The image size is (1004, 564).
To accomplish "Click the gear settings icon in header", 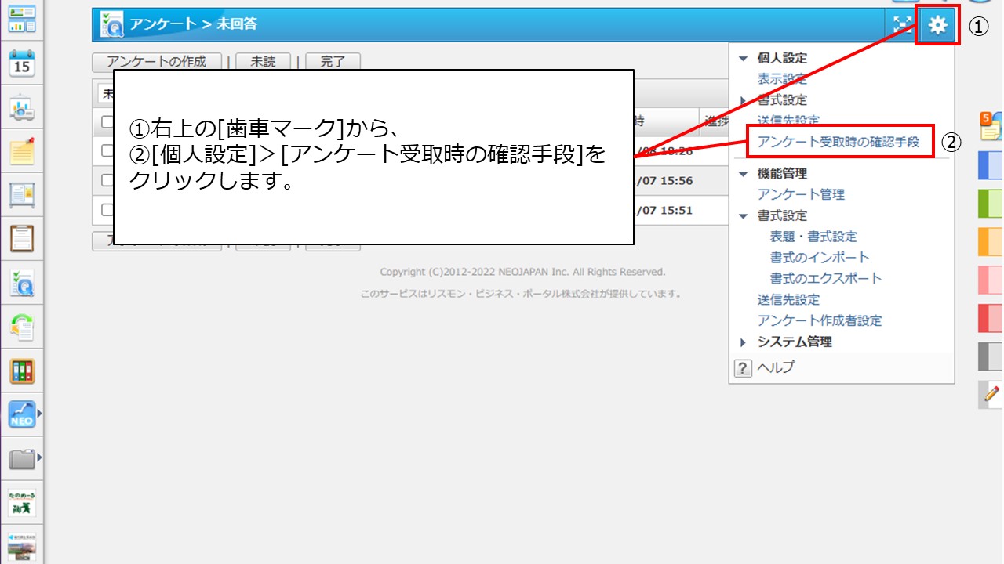I will [x=937, y=26].
